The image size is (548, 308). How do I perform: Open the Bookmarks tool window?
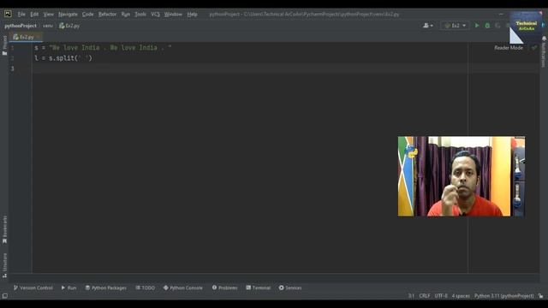[4, 230]
